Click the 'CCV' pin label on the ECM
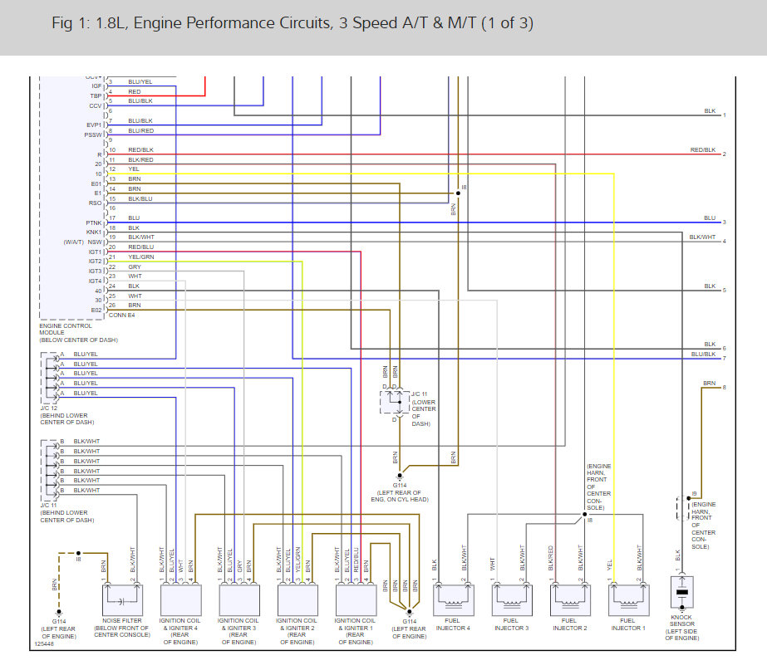Screen dimensions: 767x670 (96, 106)
